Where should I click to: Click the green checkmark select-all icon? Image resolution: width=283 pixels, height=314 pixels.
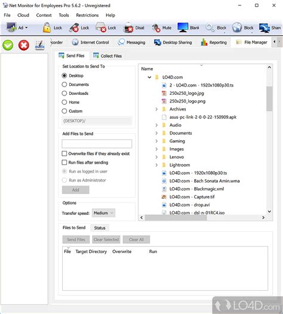coord(8,45)
